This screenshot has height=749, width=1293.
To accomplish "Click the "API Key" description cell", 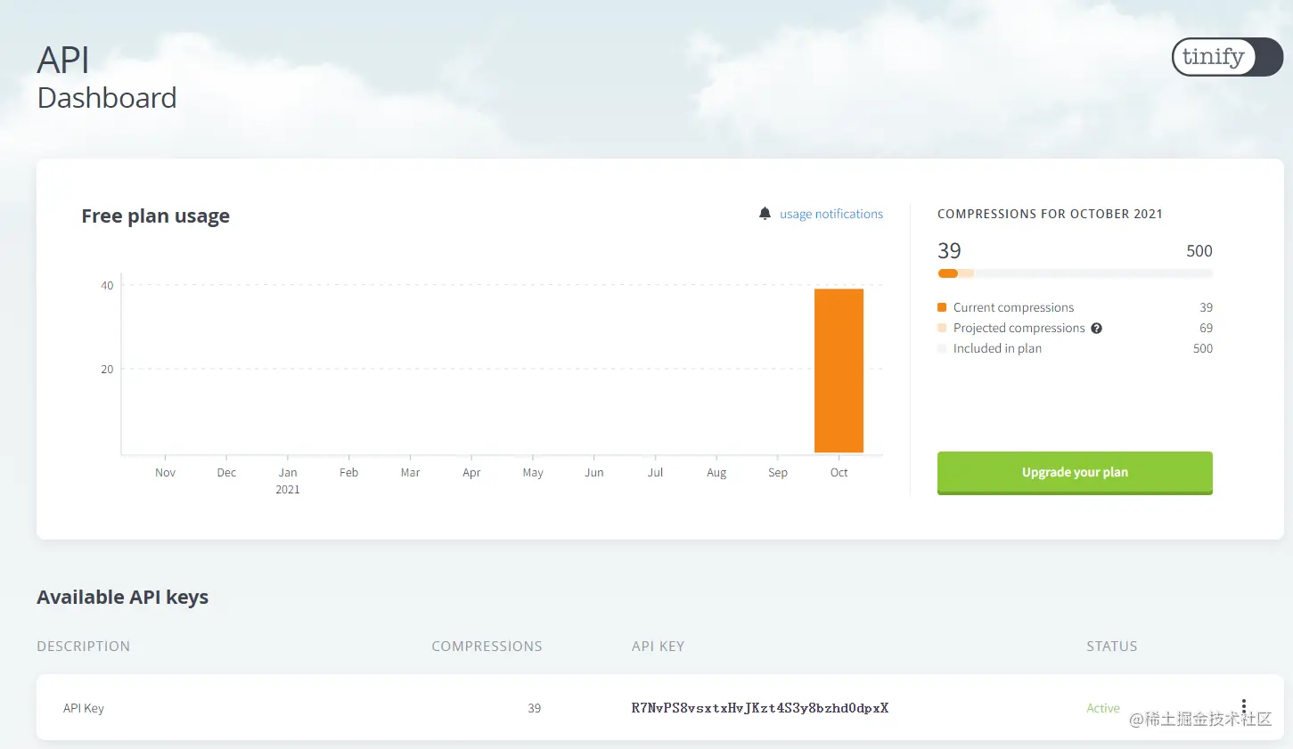I will (84, 708).
